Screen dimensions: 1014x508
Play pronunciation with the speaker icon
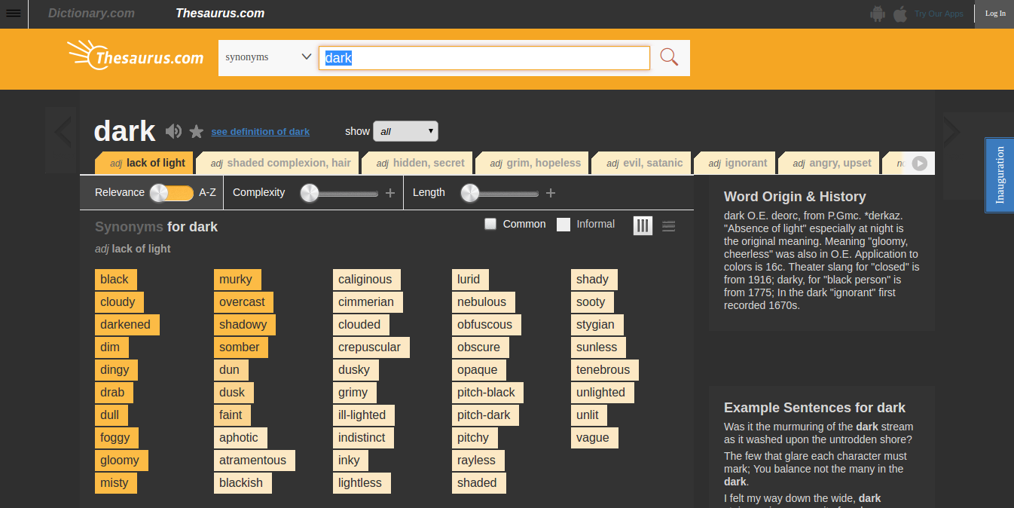click(173, 131)
